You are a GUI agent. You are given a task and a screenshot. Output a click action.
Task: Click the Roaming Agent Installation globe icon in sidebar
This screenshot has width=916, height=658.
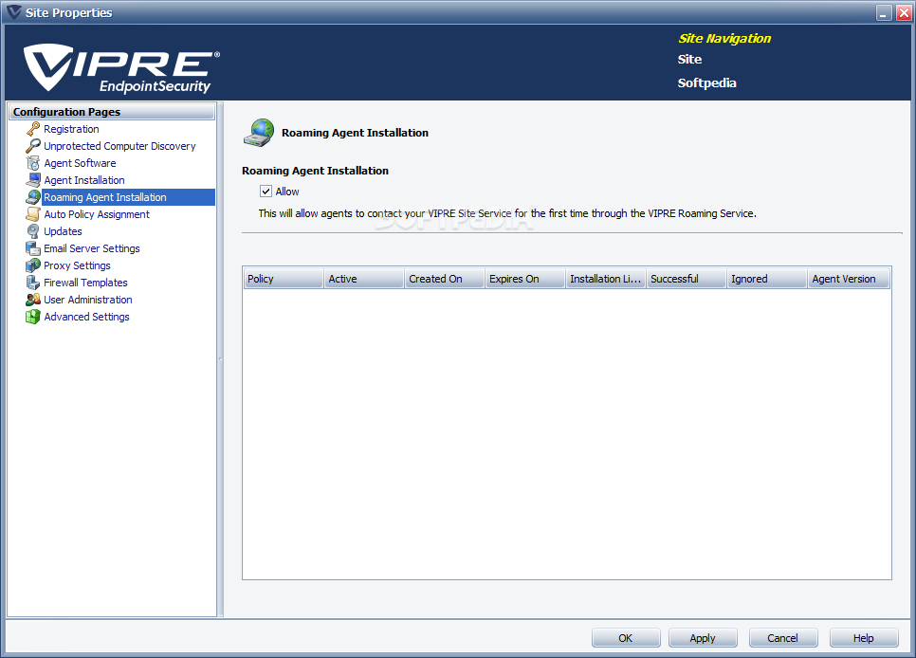click(x=33, y=197)
